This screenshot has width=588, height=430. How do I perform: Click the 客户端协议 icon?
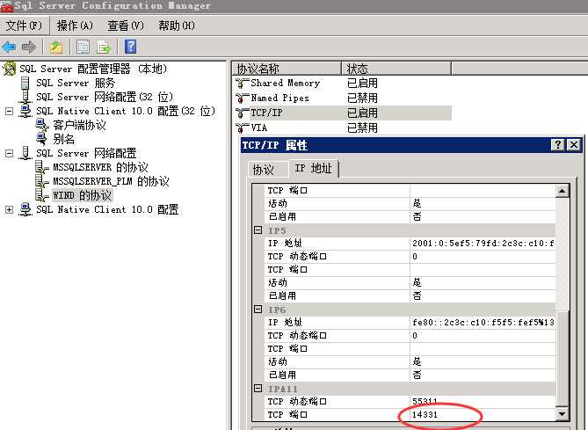[x=41, y=125]
